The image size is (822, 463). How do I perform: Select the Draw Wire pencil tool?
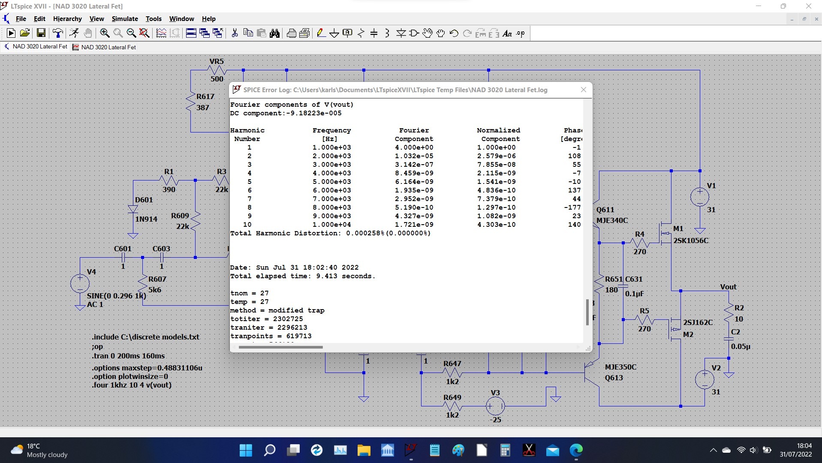pyautogui.click(x=321, y=33)
